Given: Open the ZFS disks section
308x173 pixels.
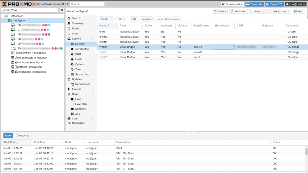Looking at the screenshot, I should click(x=78, y=114).
